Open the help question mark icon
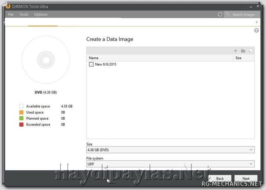The width and height of the screenshot is (266, 190). [x=257, y=31]
